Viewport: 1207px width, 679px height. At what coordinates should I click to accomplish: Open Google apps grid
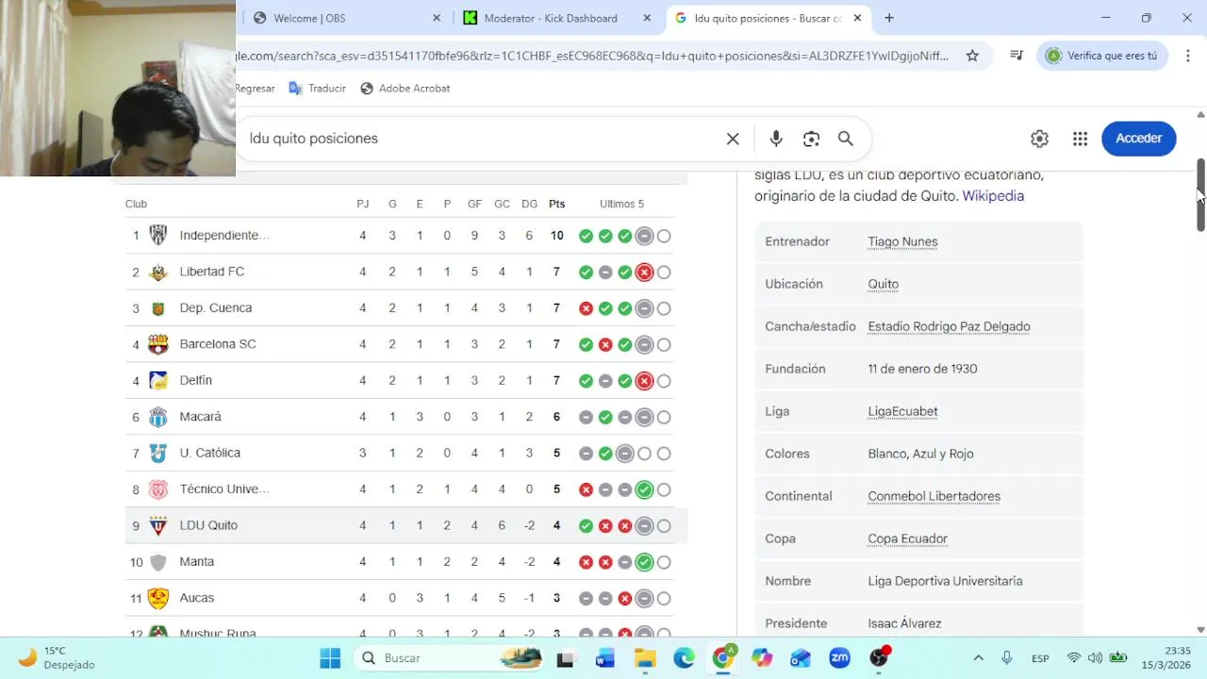(x=1080, y=139)
